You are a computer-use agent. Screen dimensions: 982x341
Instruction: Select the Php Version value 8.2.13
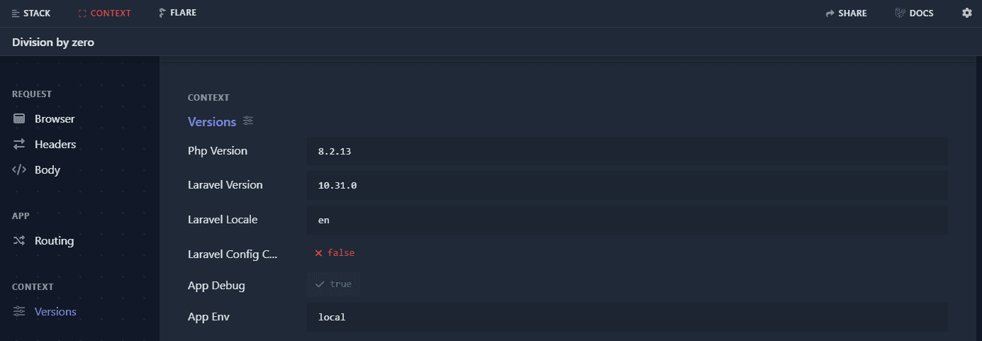coord(333,152)
